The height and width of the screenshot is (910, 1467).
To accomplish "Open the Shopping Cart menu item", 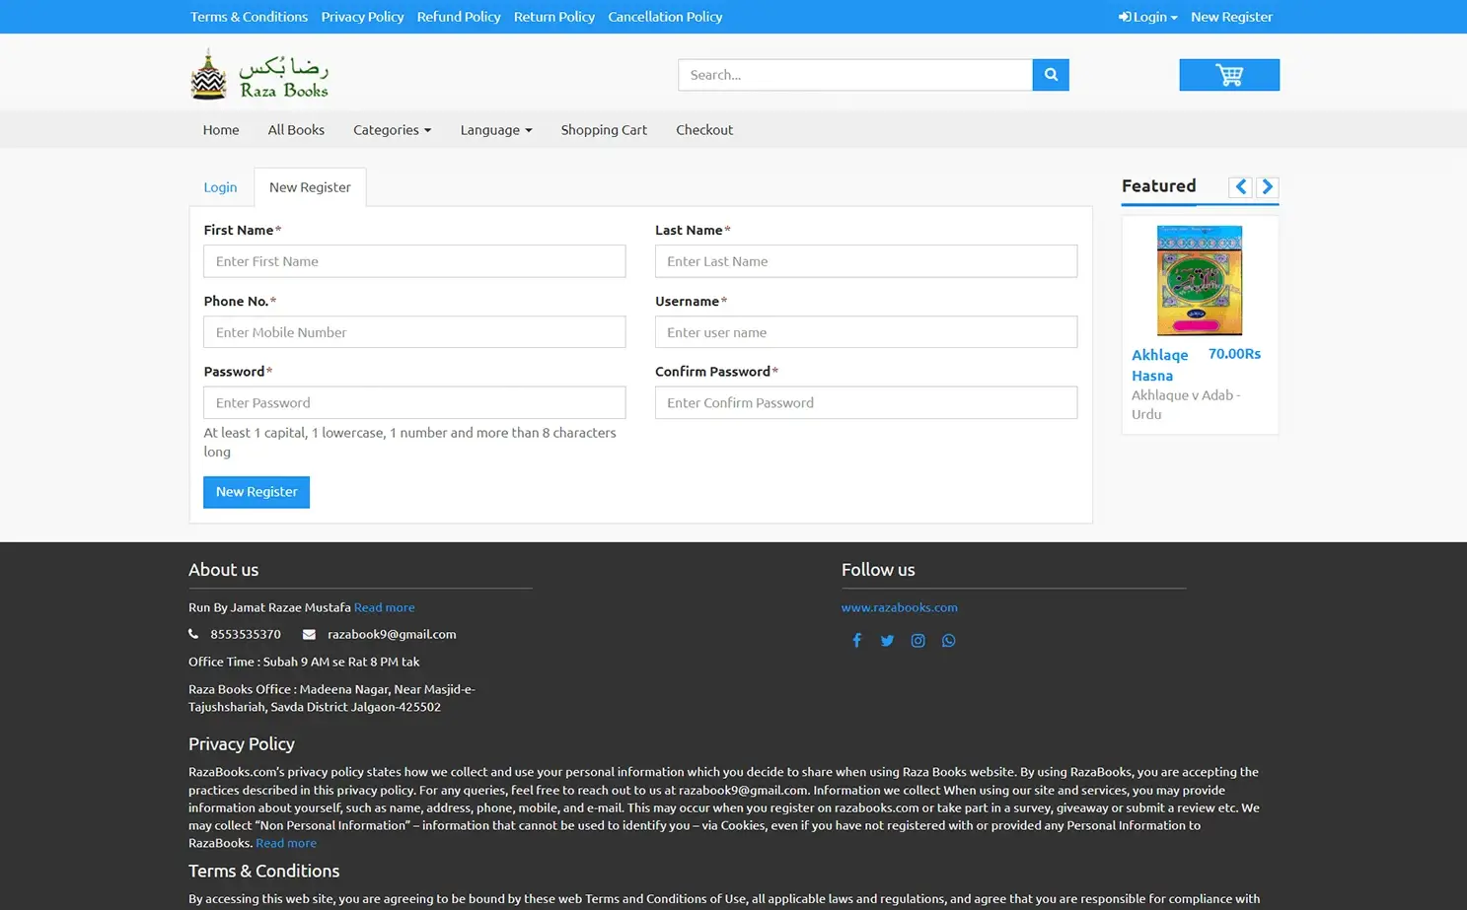I will [x=604, y=129].
